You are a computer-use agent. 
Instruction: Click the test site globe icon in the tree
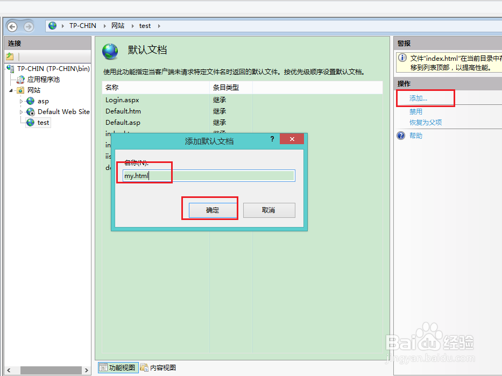pyautogui.click(x=30, y=122)
